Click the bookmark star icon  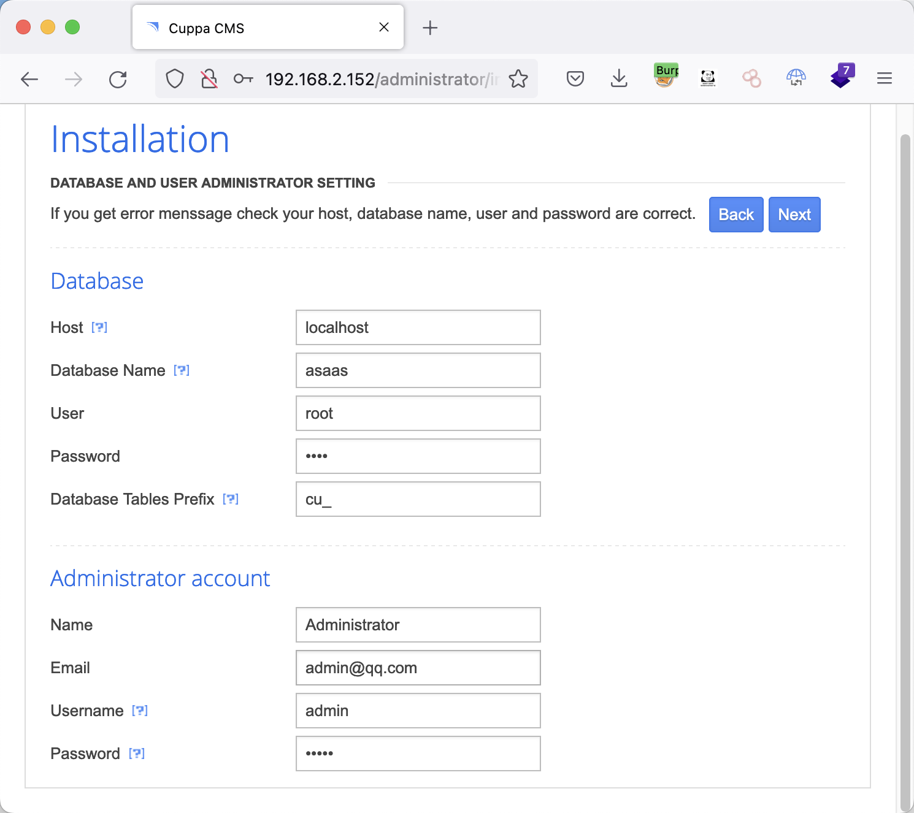coord(518,78)
